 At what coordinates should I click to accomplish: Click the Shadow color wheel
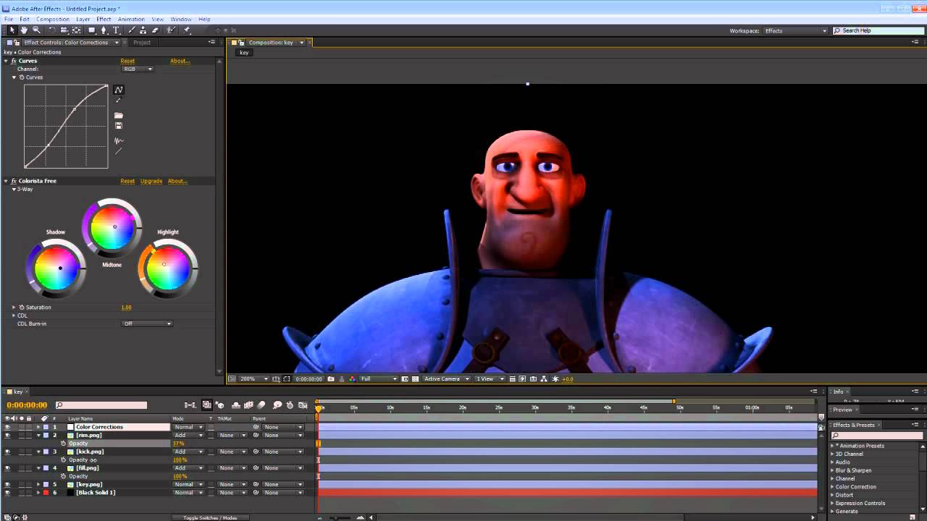pos(56,268)
